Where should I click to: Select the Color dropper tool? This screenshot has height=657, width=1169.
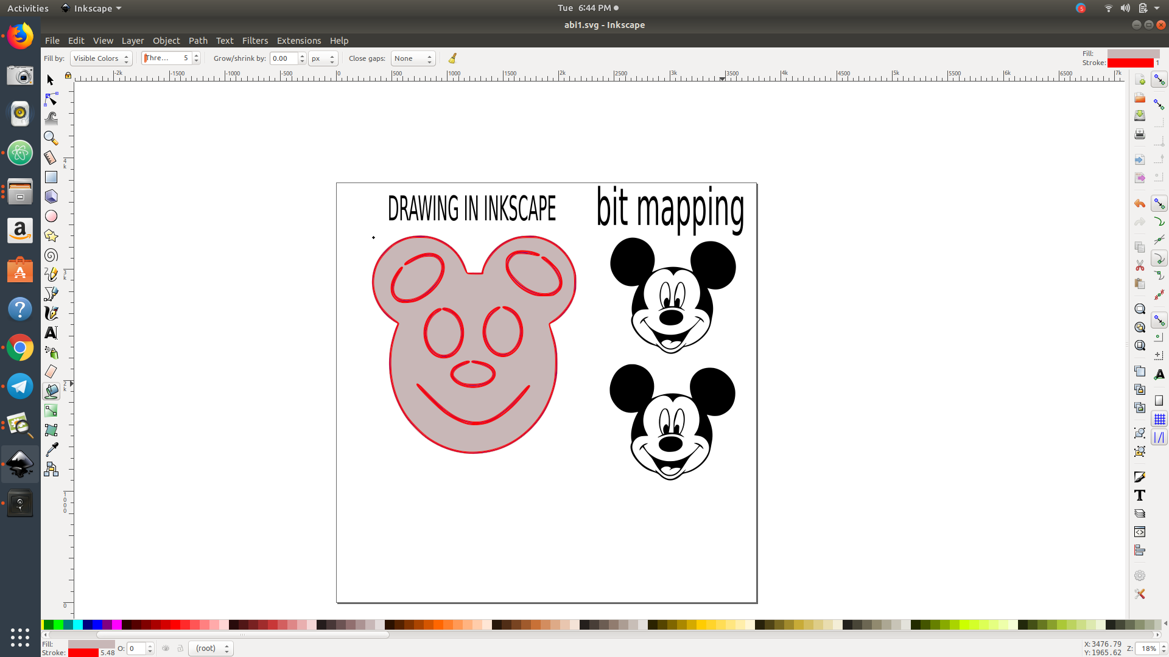point(51,450)
